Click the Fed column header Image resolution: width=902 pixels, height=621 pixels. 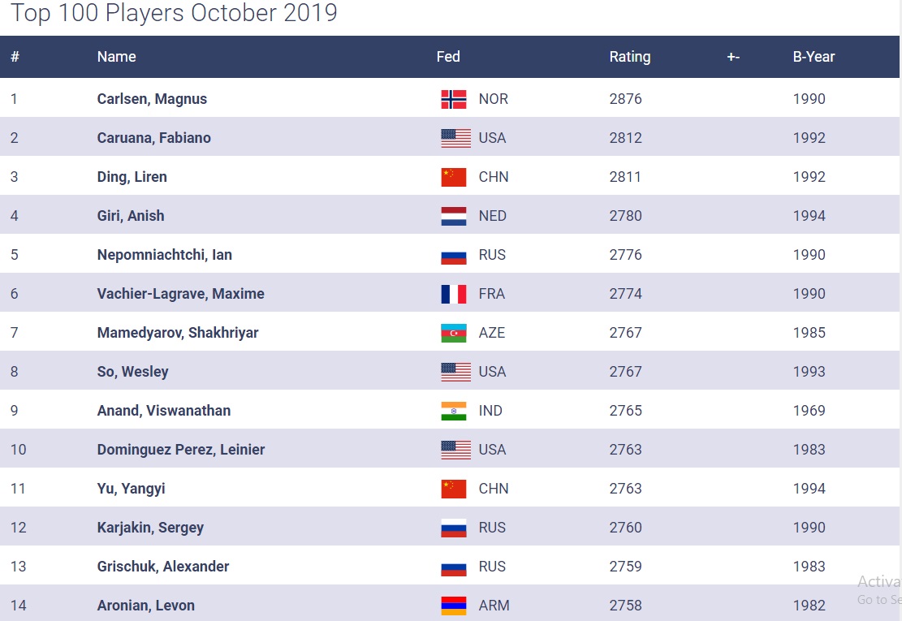pyautogui.click(x=448, y=57)
